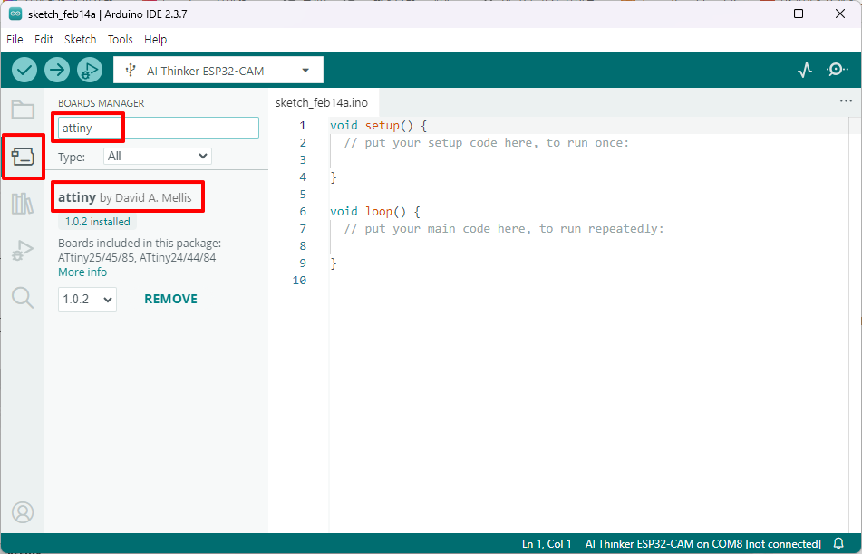This screenshot has height=554, width=862.
Task: Click the board on COM8 status text
Action: point(702,543)
